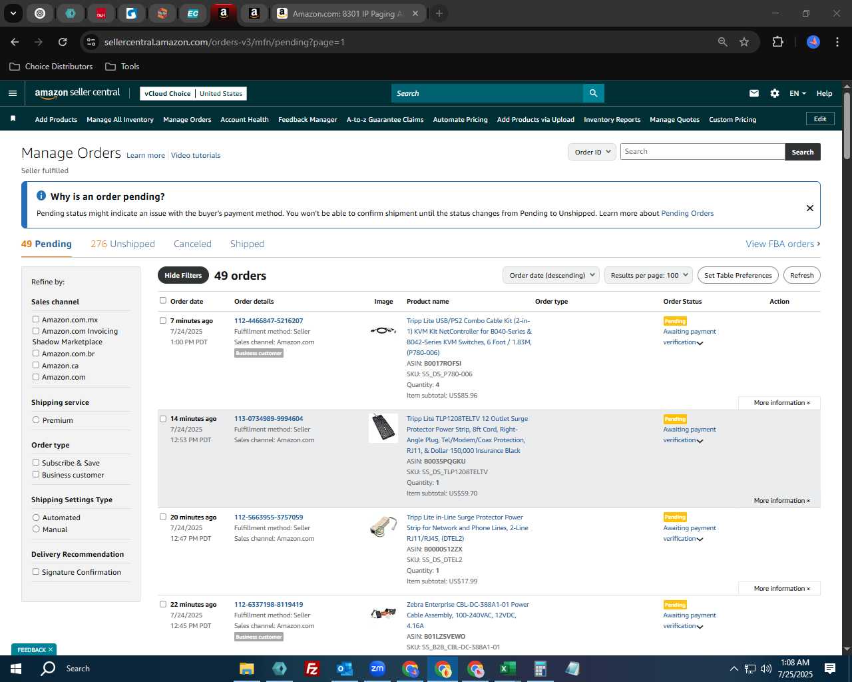852x682 pixels.
Task: Open the settings gear icon
Action: (x=775, y=93)
